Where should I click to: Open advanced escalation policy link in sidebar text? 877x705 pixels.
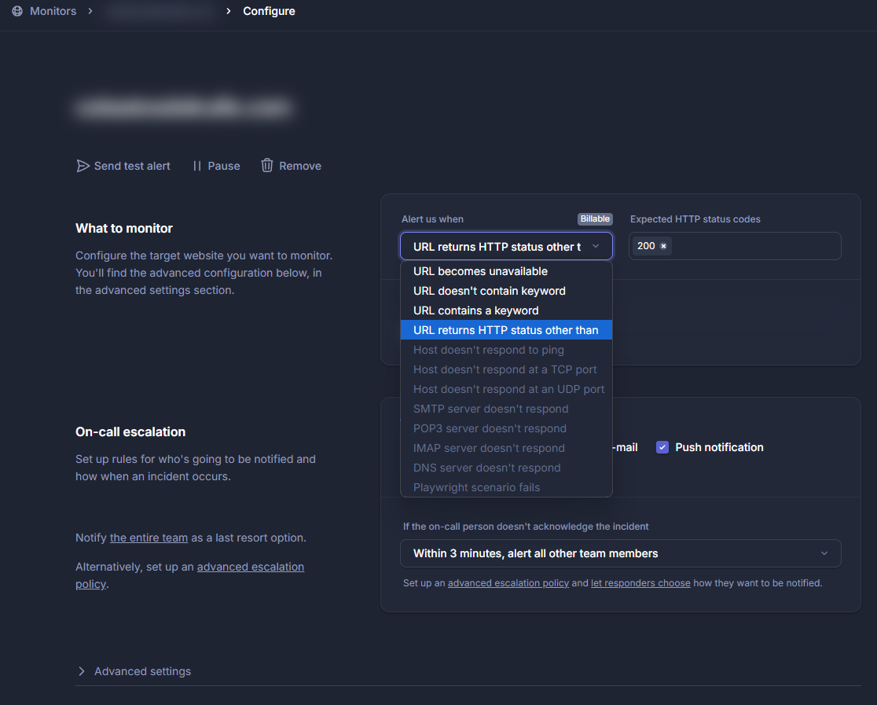250,567
